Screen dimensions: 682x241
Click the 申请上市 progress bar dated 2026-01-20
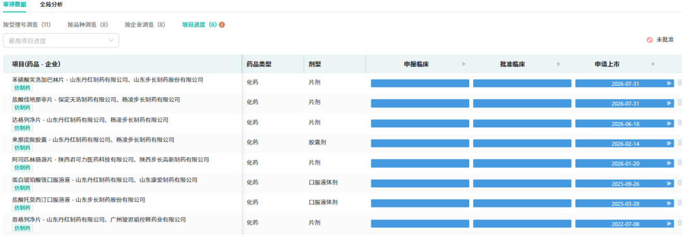(x=625, y=163)
